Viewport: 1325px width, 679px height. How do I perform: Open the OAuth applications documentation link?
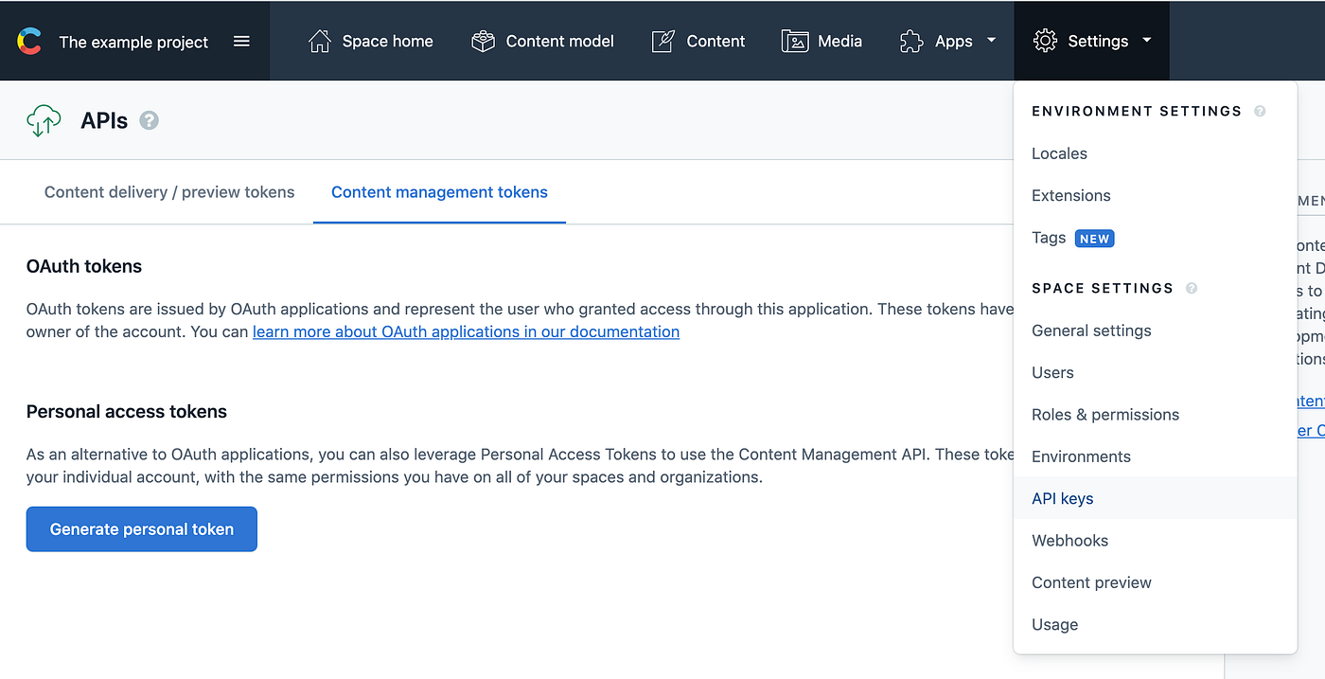466,331
